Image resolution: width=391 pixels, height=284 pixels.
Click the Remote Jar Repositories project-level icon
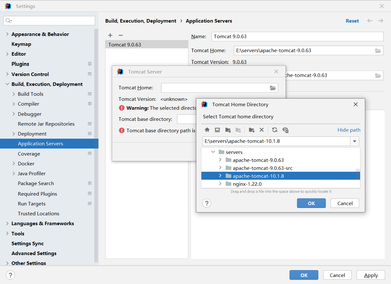(90, 124)
